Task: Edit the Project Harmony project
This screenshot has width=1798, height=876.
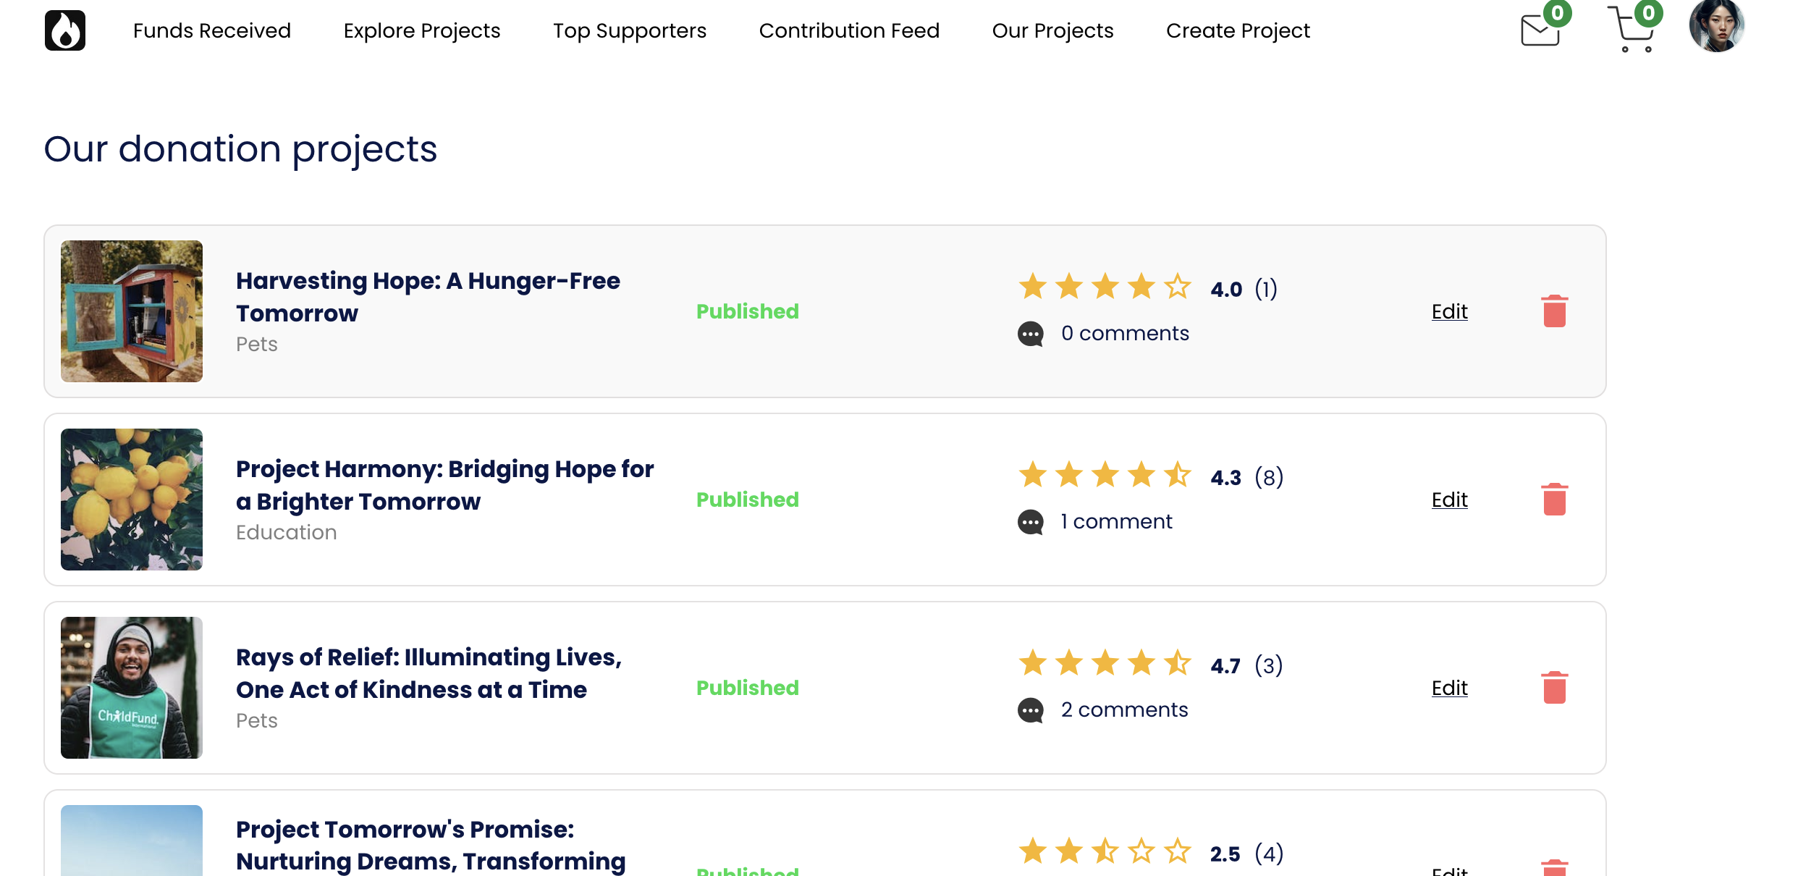Action: (1449, 500)
